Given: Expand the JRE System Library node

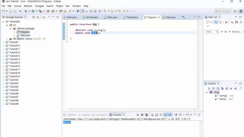Looking at the screenshot, I should click(7, 39).
